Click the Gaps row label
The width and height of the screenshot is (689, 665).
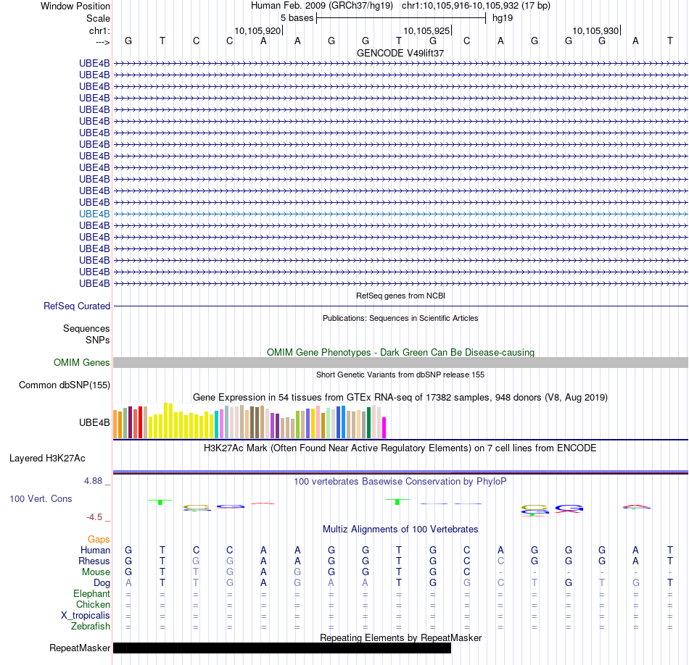pos(99,540)
